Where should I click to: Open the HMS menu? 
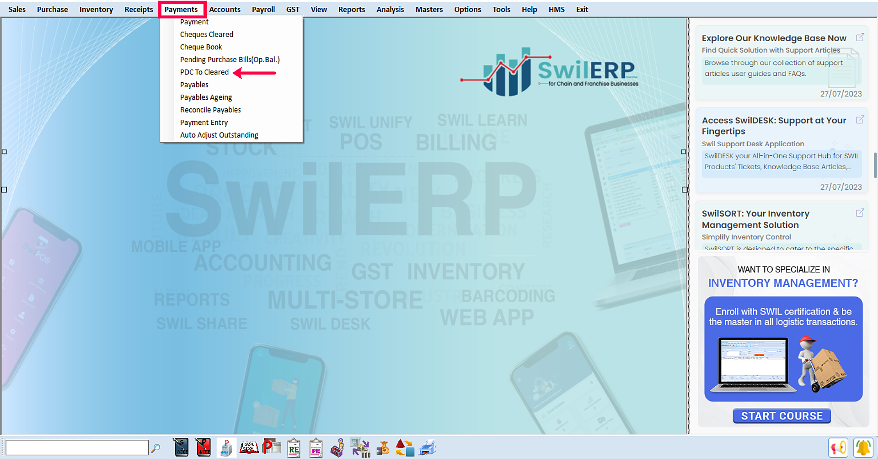point(557,9)
